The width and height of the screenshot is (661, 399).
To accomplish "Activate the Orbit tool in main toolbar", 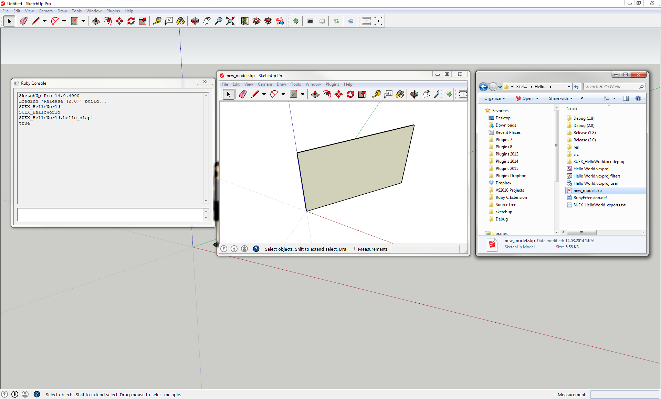I will pos(195,21).
